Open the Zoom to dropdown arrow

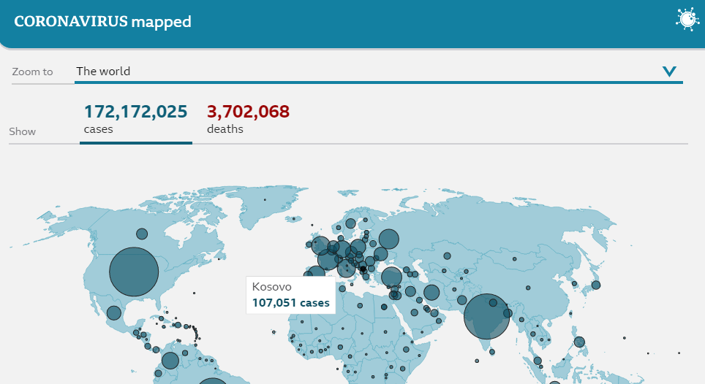click(x=669, y=72)
